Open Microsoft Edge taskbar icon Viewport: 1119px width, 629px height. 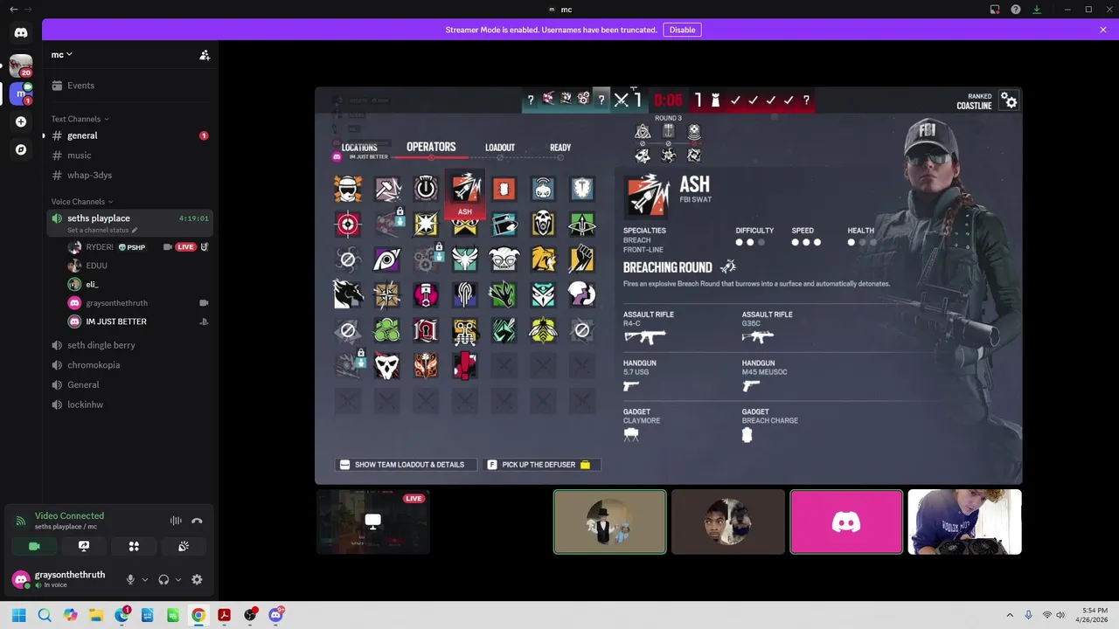click(122, 615)
